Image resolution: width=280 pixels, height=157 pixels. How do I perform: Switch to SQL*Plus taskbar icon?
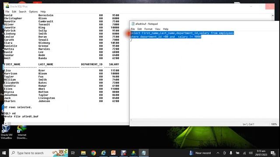click(133, 153)
